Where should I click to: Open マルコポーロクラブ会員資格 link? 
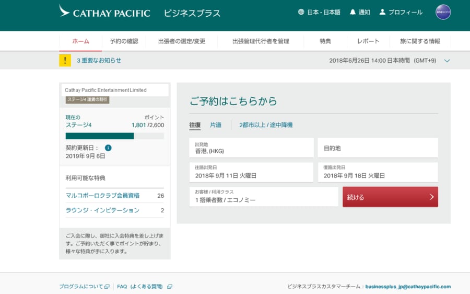102,196
